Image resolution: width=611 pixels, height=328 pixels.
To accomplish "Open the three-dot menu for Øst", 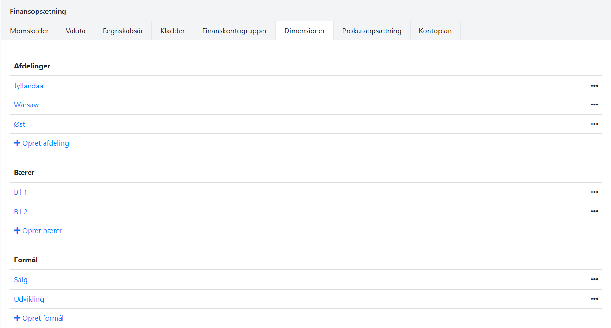I will point(594,124).
